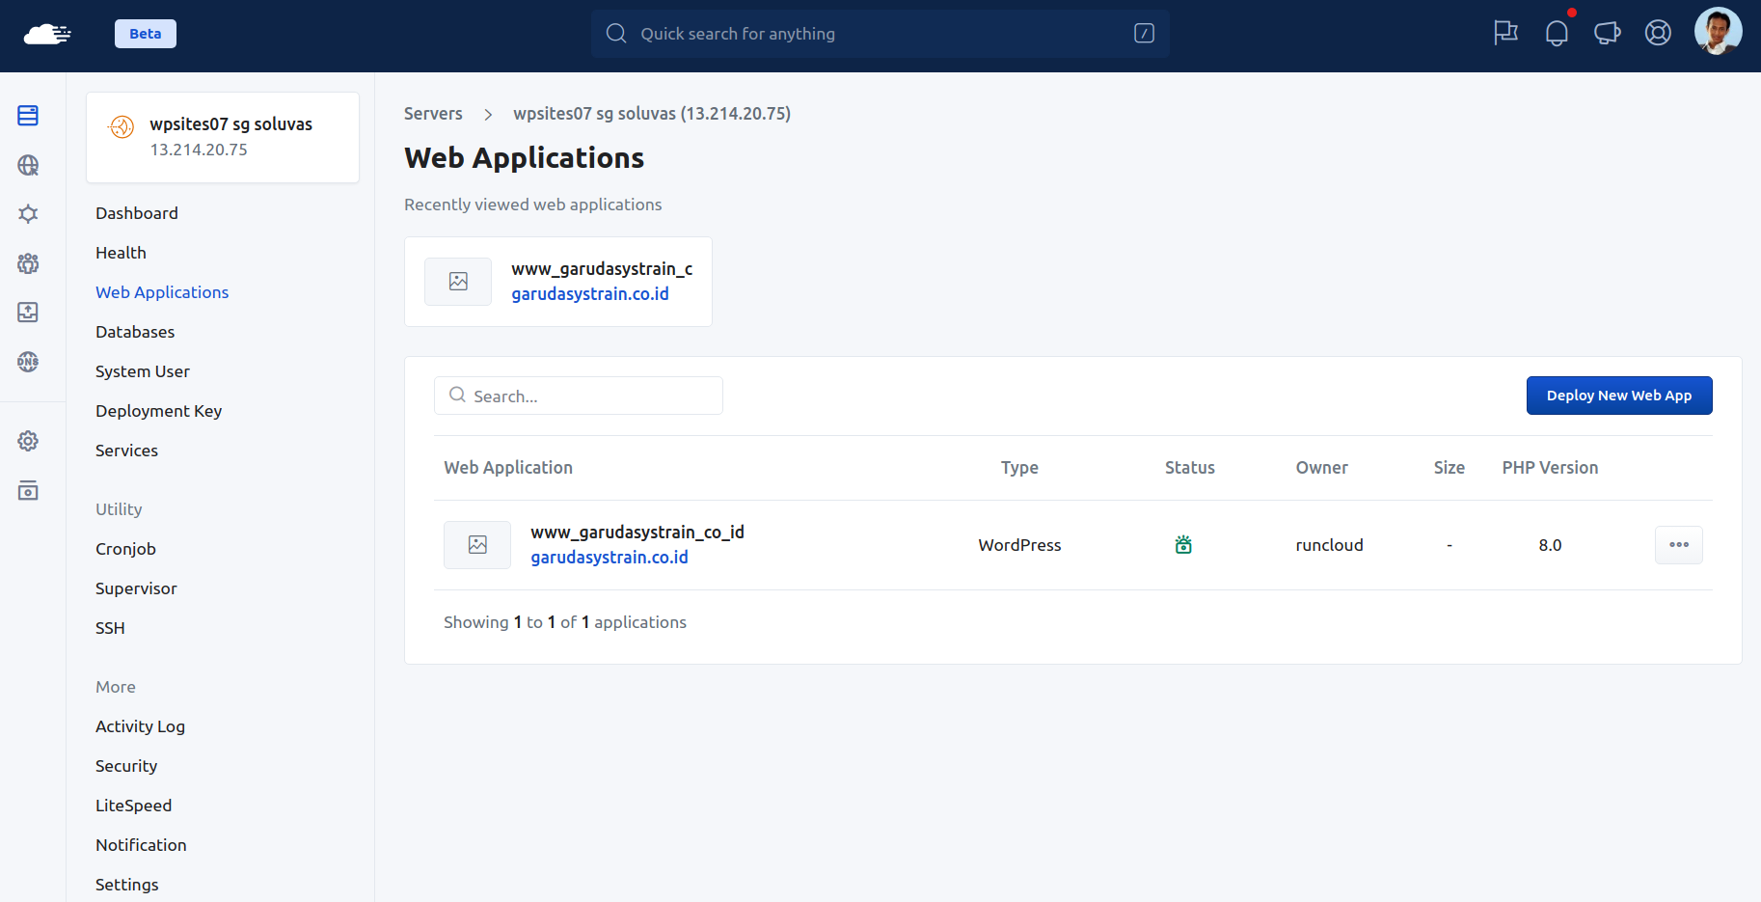Open the backup upload icon in rail
1761x902 pixels.
coord(28,313)
